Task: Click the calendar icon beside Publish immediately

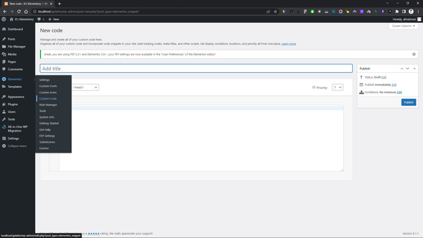Action: tap(362, 85)
